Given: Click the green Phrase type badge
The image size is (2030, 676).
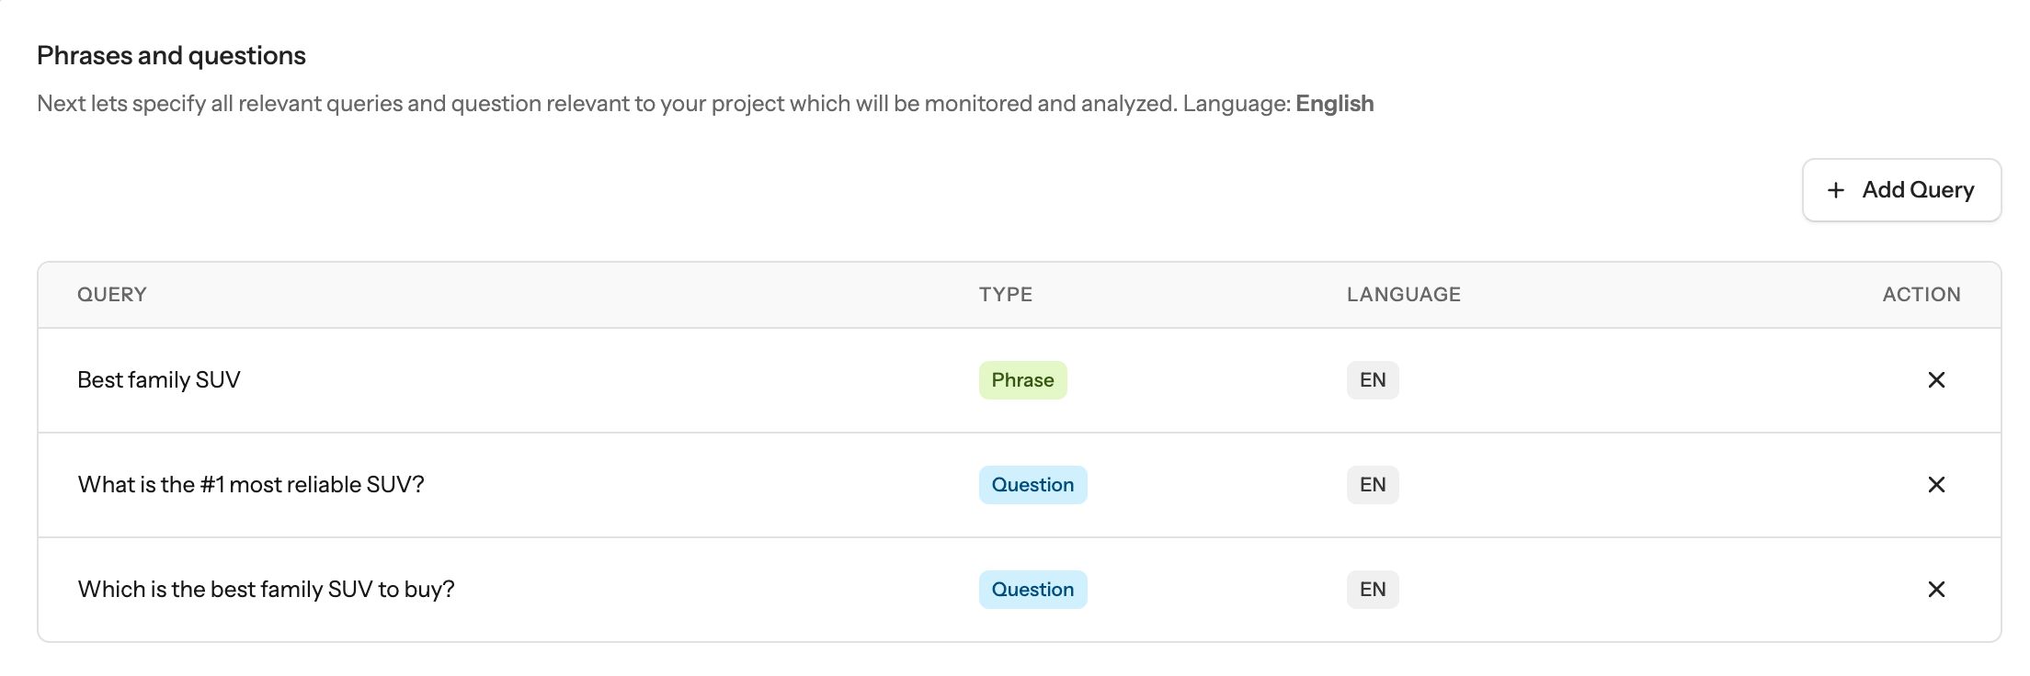Looking at the screenshot, I should (x=1022, y=380).
